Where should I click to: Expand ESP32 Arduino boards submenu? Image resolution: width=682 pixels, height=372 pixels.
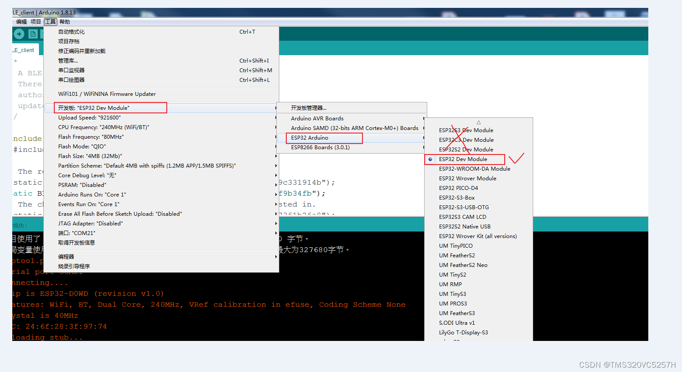click(352, 138)
